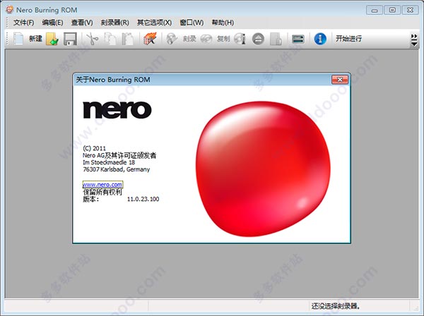Open the 刻录器(R) menu
Screen dimensions: 424x316
(x=115, y=23)
